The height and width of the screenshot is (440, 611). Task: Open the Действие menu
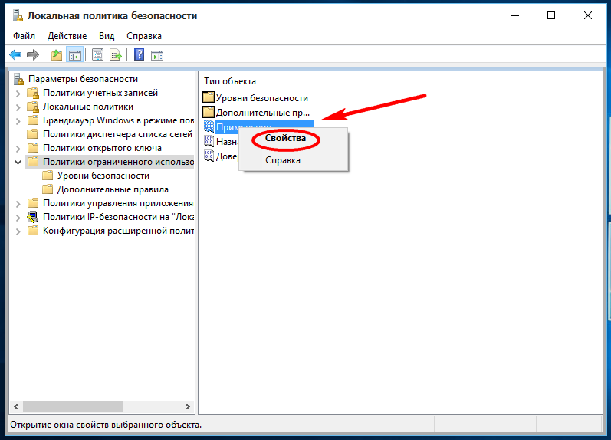67,36
